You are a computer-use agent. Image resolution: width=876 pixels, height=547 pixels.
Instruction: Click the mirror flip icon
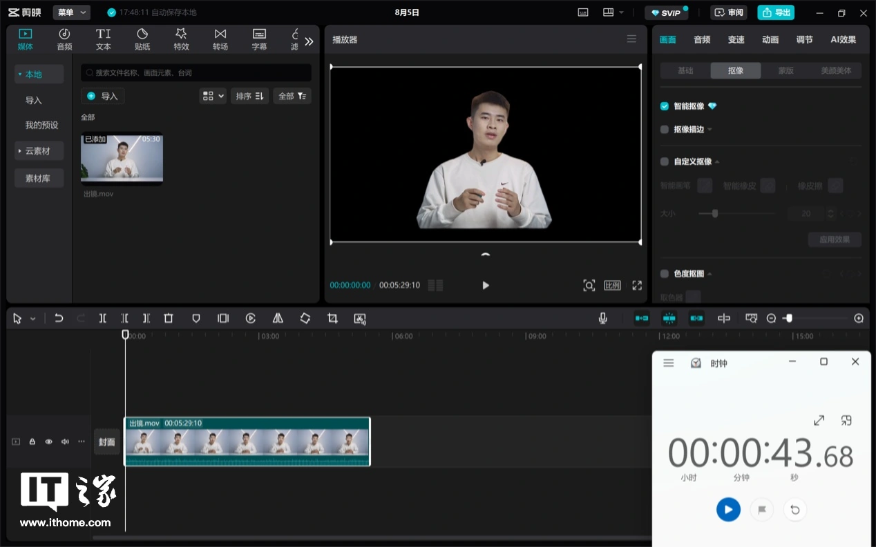pyautogui.click(x=278, y=318)
